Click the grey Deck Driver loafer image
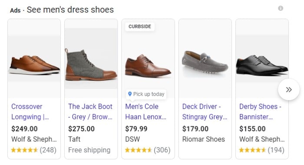The width and height of the screenshot is (304, 165). pyautogui.click(x=205, y=62)
